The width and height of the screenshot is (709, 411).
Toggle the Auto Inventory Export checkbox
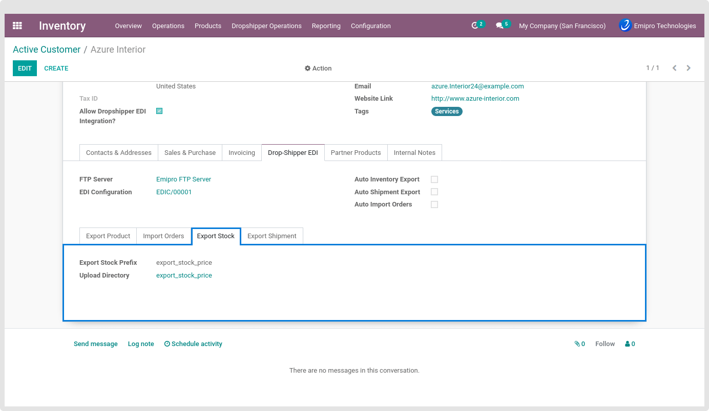click(x=434, y=179)
